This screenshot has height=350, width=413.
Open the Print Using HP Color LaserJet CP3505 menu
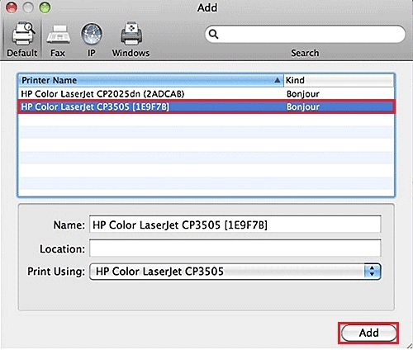235,272
